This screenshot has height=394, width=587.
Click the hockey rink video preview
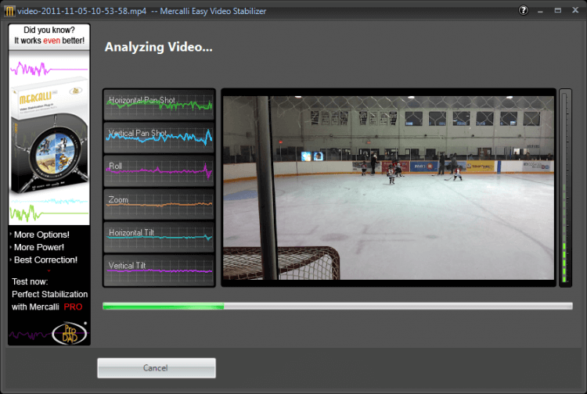[388, 188]
